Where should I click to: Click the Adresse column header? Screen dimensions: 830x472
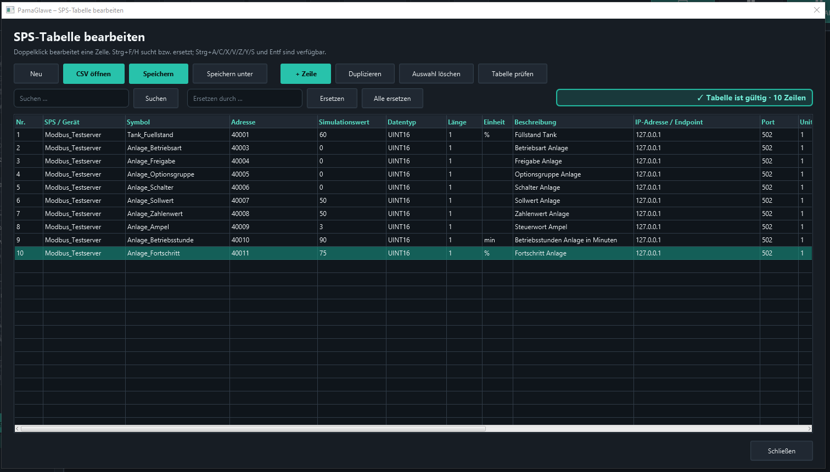273,122
